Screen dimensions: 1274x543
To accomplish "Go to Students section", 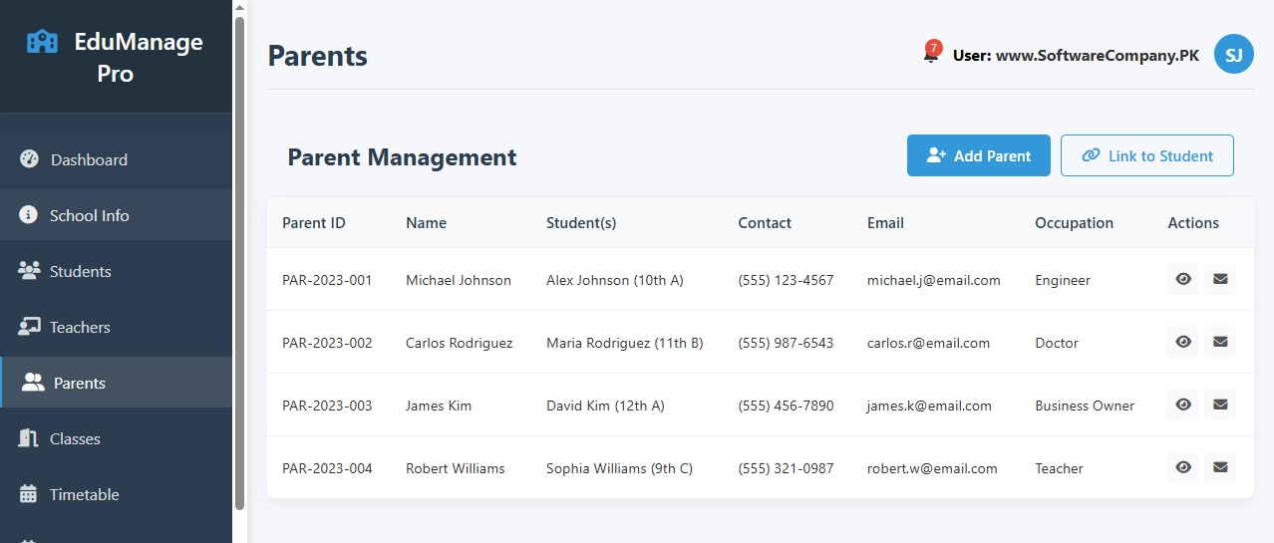I will tap(116, 271).
